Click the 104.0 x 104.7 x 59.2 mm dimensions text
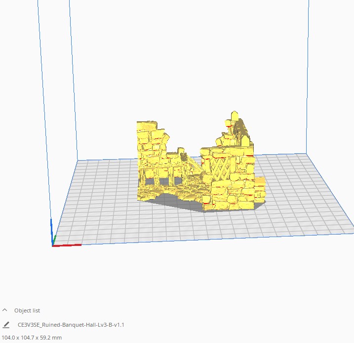Screen dimensions: 354x343 [x=32, y=338]
